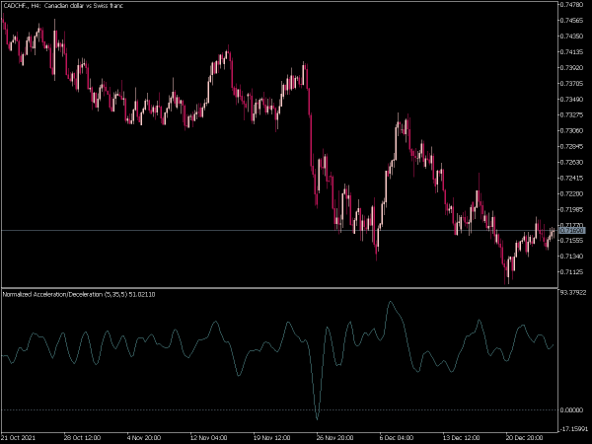
Task: Click the 21 Oct 2021 date label
Action: click(x=19, y=438)
